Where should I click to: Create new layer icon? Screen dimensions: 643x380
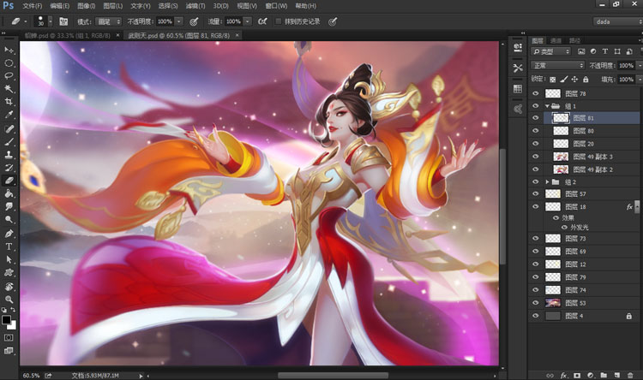(x=616, y=375)
